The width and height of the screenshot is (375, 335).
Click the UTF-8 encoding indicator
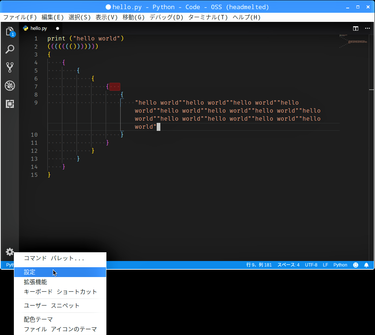pos(311,265)
